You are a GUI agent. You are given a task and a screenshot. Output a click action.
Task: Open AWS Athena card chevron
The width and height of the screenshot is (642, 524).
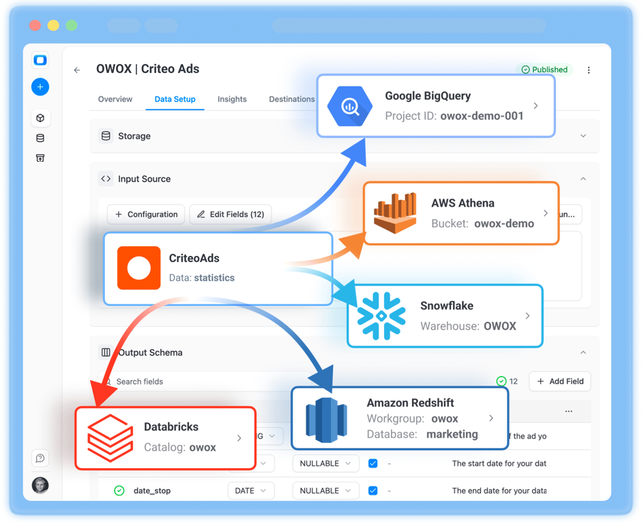point(546,213)
